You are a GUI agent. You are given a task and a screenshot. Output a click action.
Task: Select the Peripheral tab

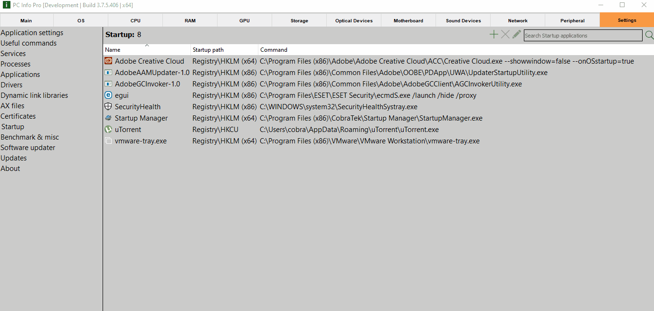(x=572, y=20)
